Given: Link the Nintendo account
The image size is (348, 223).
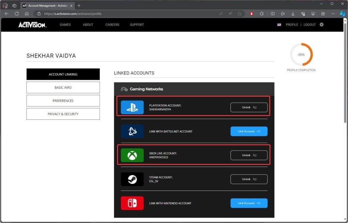Looking at the screenshot, I should point(249,203).
